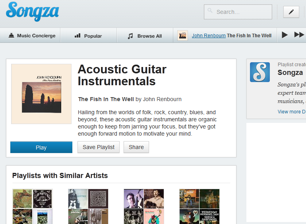The image size is (306, 224).
Task: Click the magnifier icon in the search box
Action: tap(210, 11)
